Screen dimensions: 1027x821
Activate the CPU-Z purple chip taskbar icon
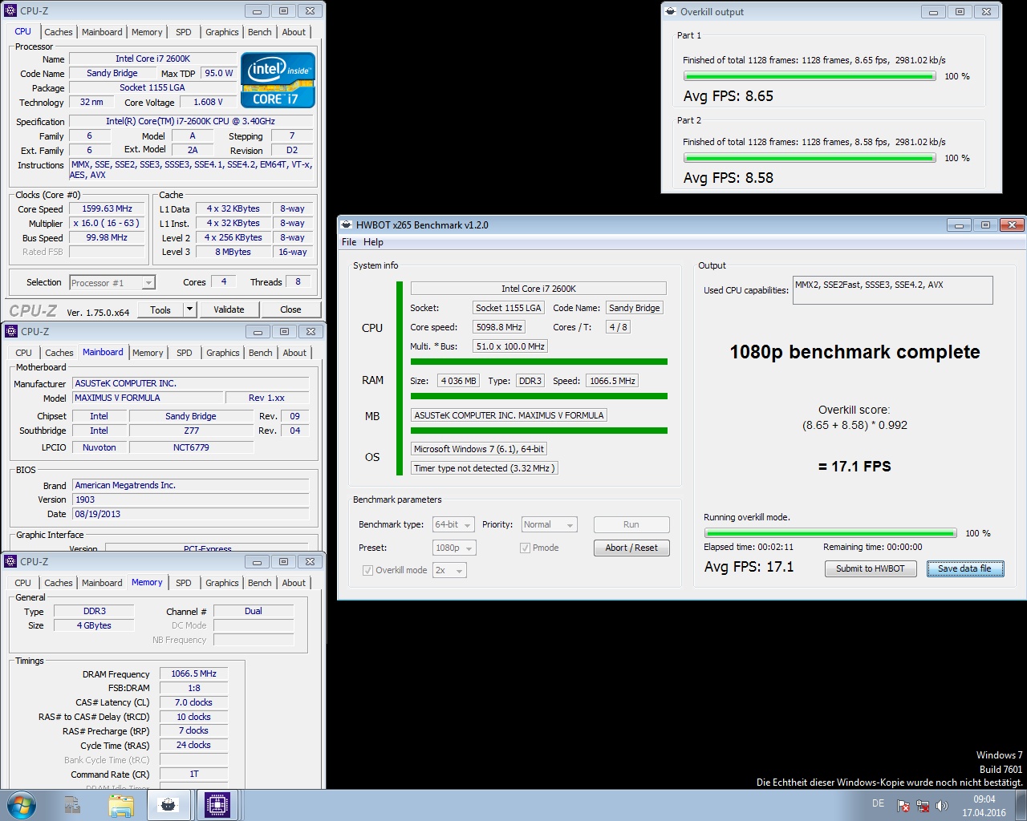[217, 805]
